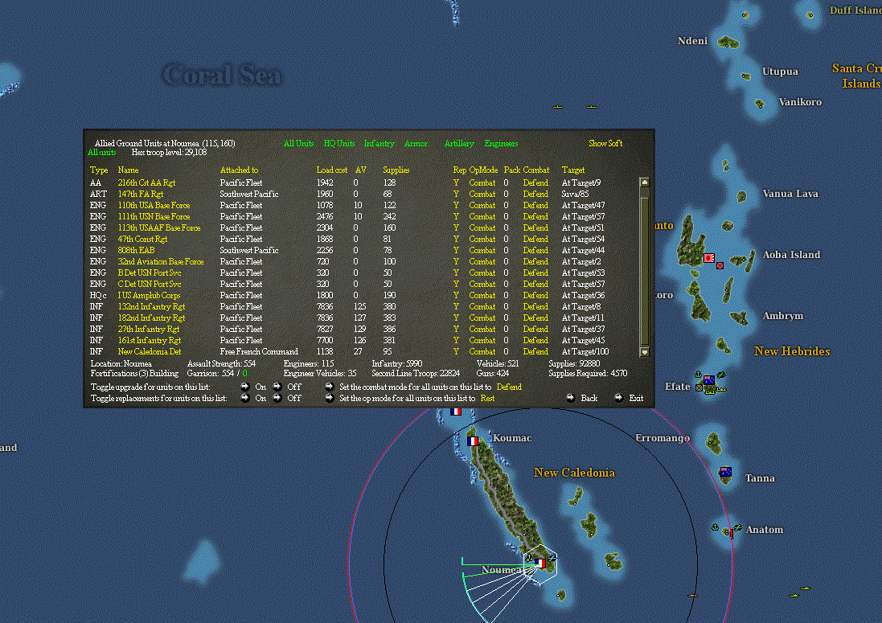Click the Back button
Screen dimensions: 882x623
(589, 398)
